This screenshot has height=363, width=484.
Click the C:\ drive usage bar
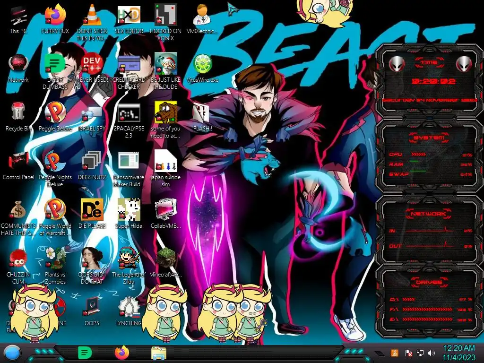(409, 299)
